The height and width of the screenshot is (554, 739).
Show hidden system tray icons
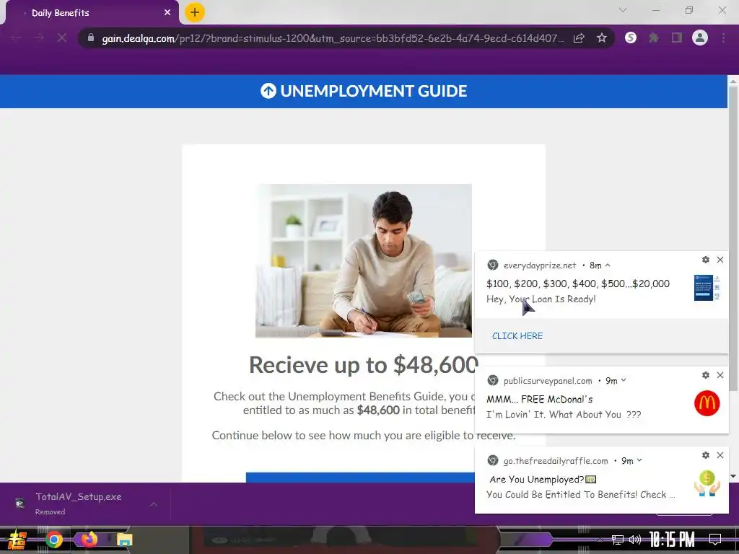point(600,540)
